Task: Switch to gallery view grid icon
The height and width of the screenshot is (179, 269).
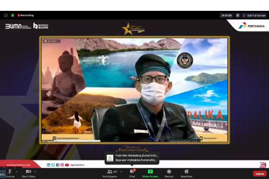Action: [238, 16]
